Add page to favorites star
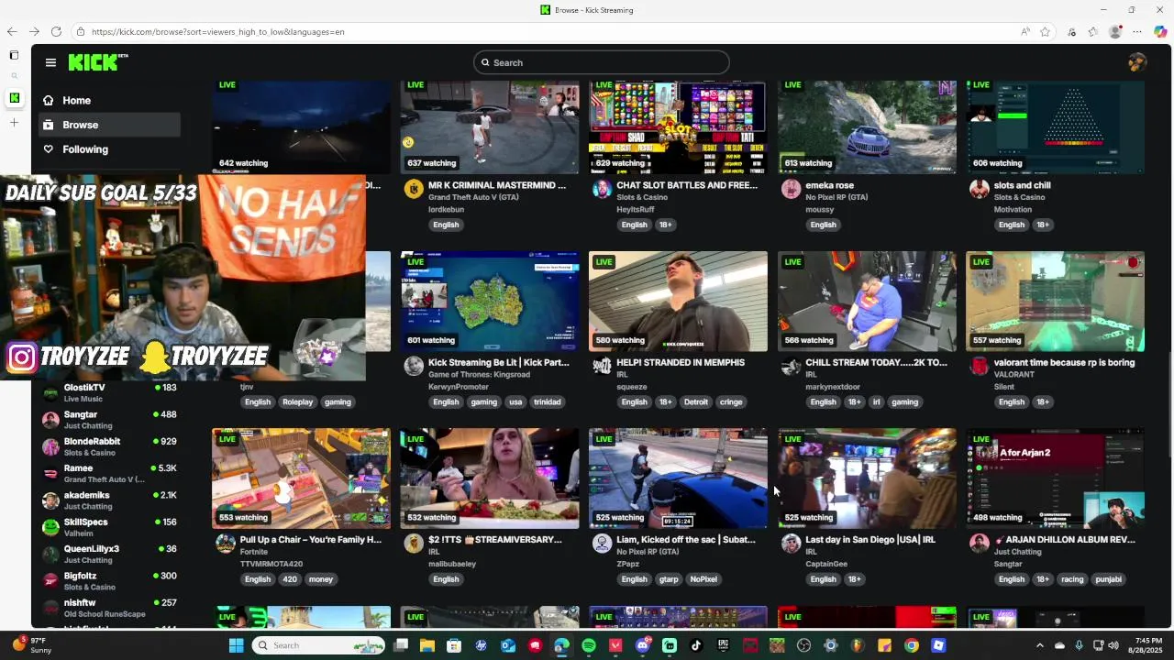 click(1045, 31)
